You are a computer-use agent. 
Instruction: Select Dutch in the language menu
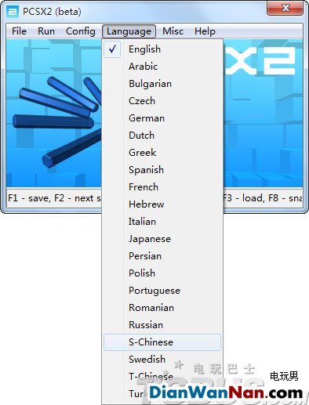coord(162,136)
